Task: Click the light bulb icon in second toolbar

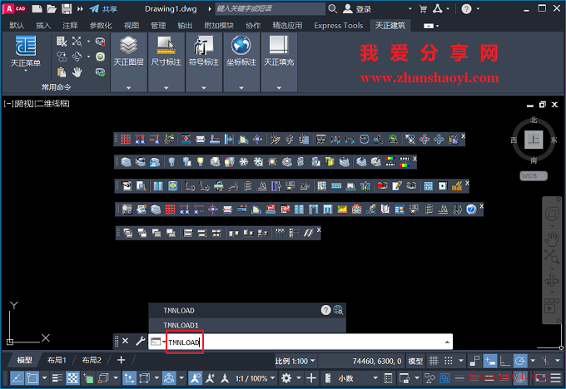Action: (201, 162)
